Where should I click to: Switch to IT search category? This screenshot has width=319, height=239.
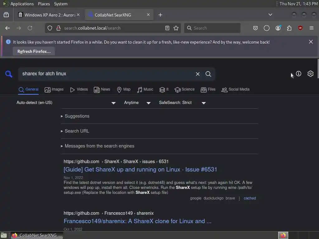point(164,89)
